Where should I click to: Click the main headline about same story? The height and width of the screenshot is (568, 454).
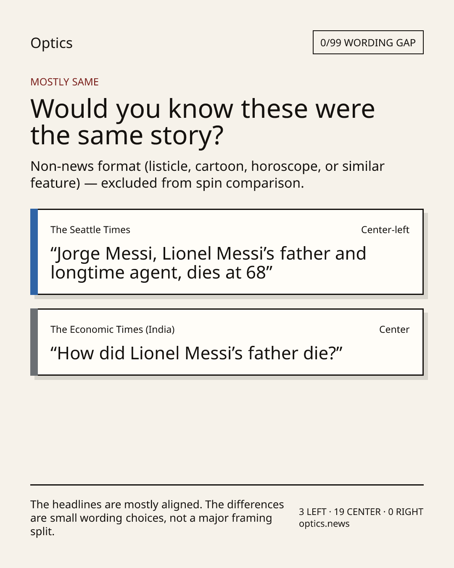[202, 122]
